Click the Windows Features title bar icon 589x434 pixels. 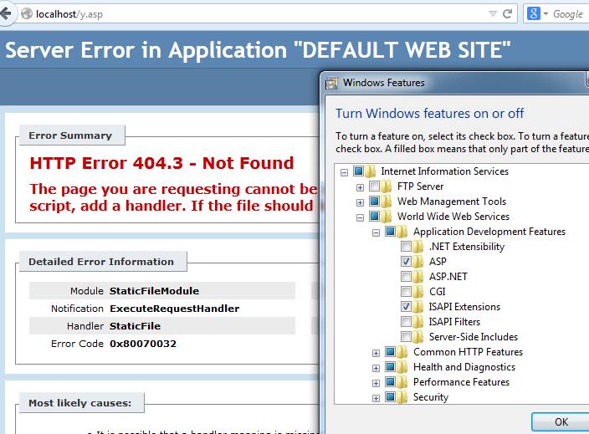click(x=331, y=83)
